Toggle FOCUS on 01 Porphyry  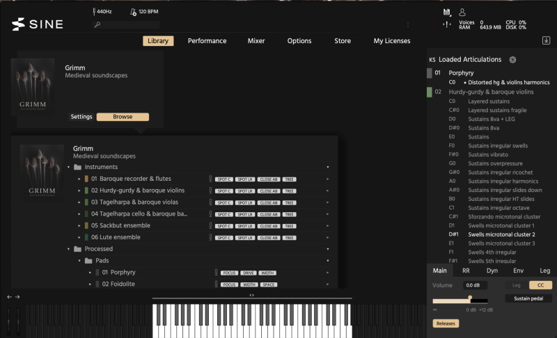(230, 273)
